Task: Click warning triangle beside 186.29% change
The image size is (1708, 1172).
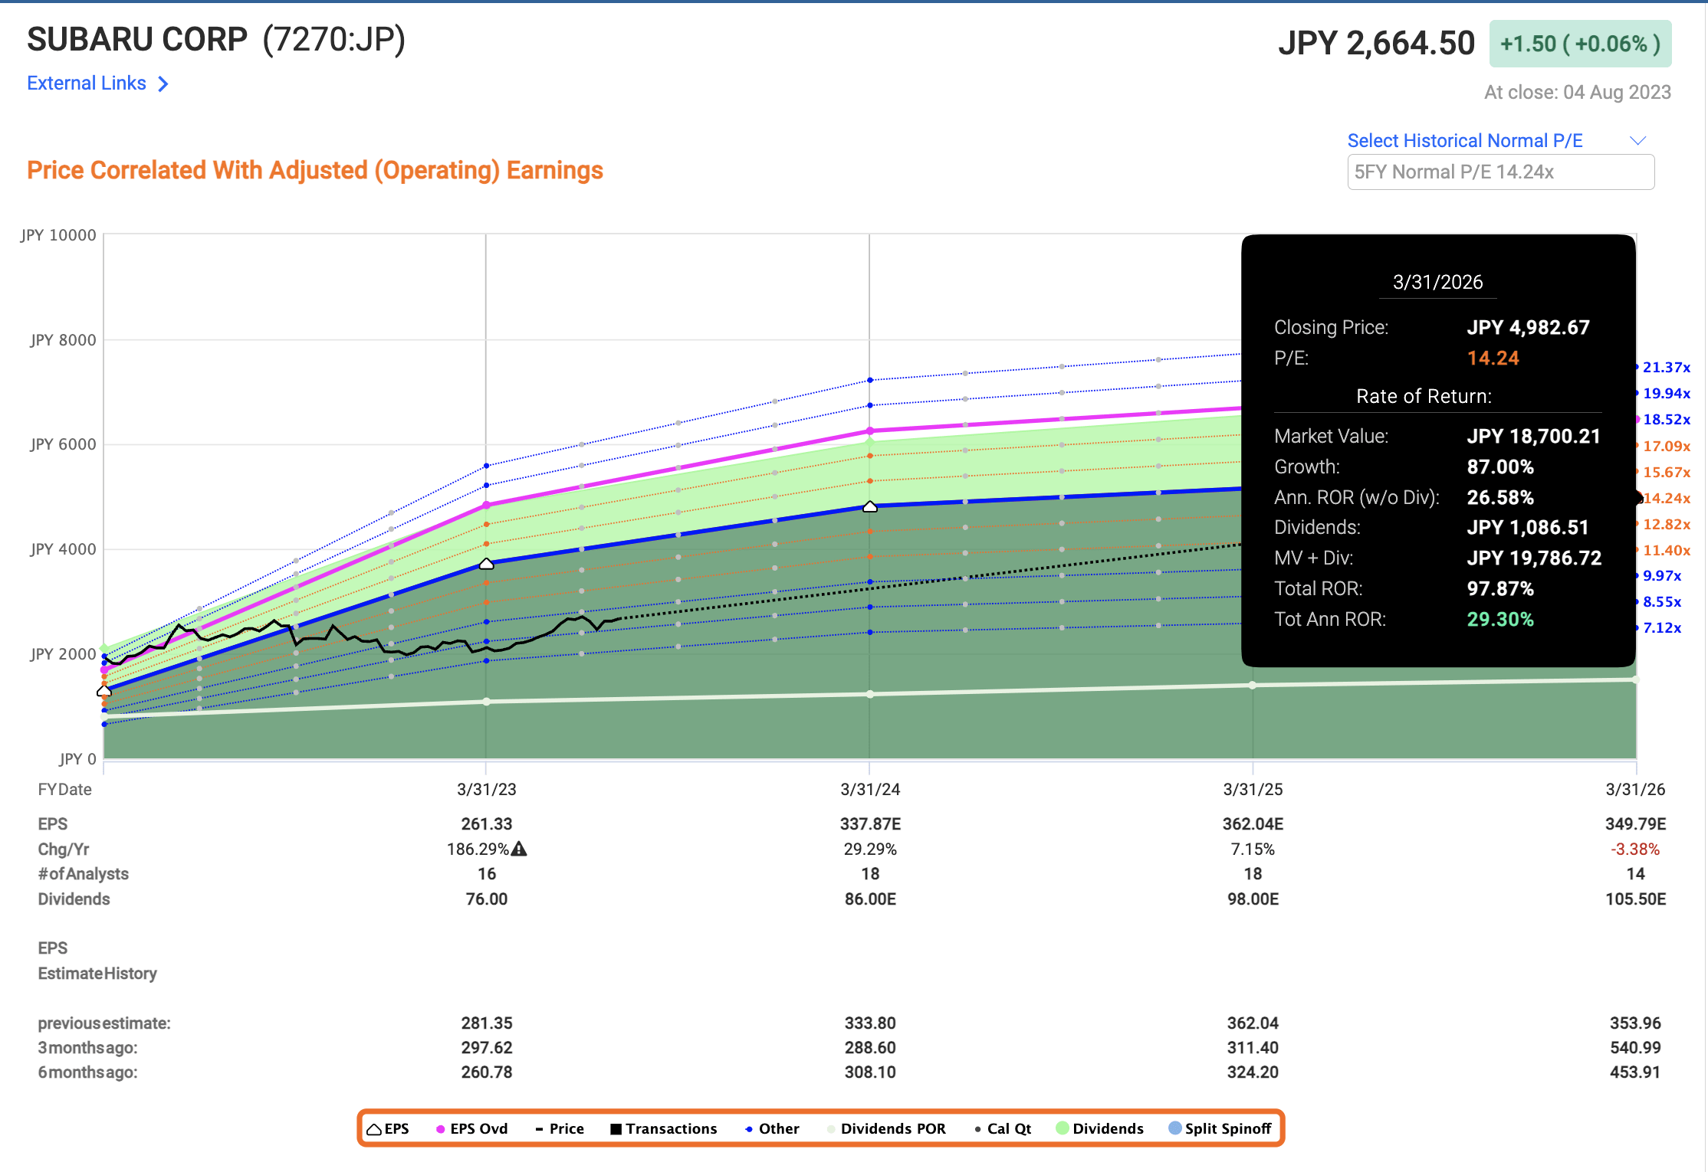Action: click(x=519, y=849)
